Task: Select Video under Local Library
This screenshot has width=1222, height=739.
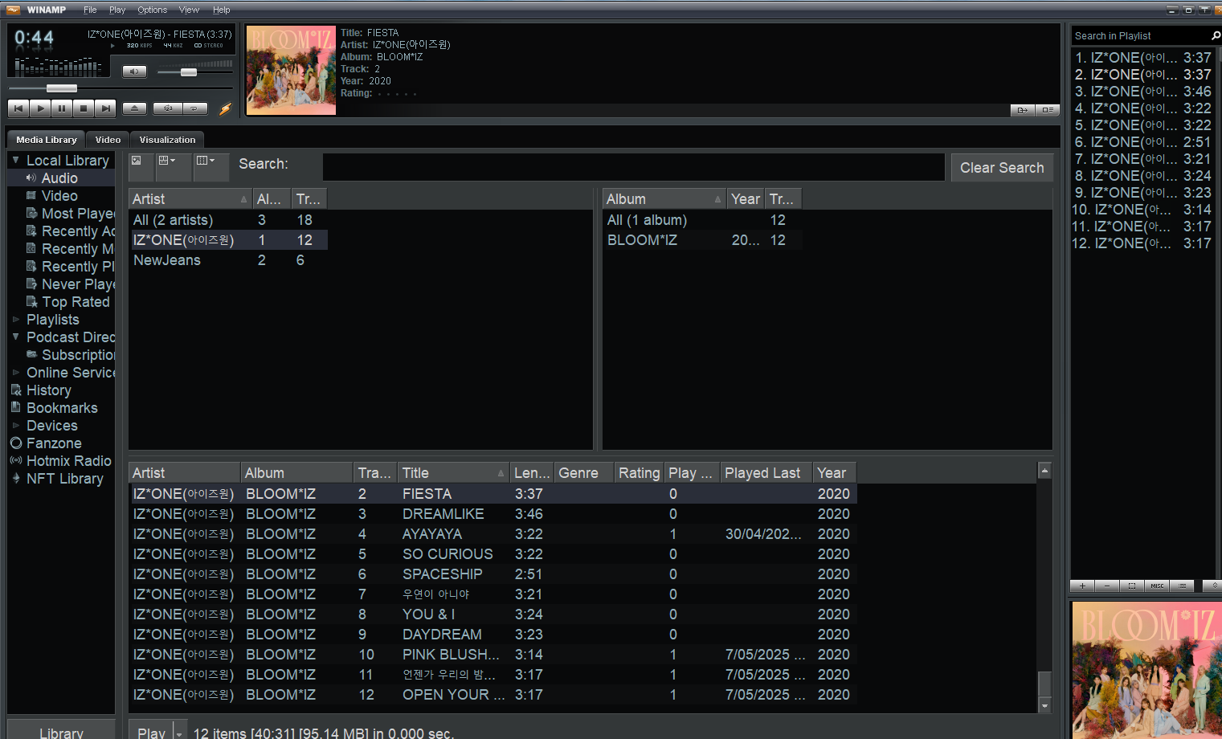Action: (x=59, y=196)
